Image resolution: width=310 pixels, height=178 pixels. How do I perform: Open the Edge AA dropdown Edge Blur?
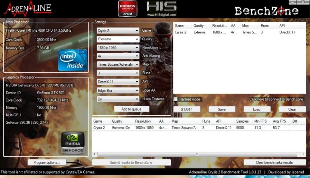pos(118,91)
